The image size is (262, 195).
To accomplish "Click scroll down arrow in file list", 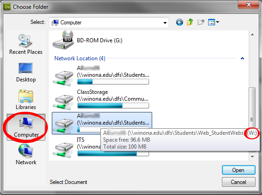I will pos(252,157).
